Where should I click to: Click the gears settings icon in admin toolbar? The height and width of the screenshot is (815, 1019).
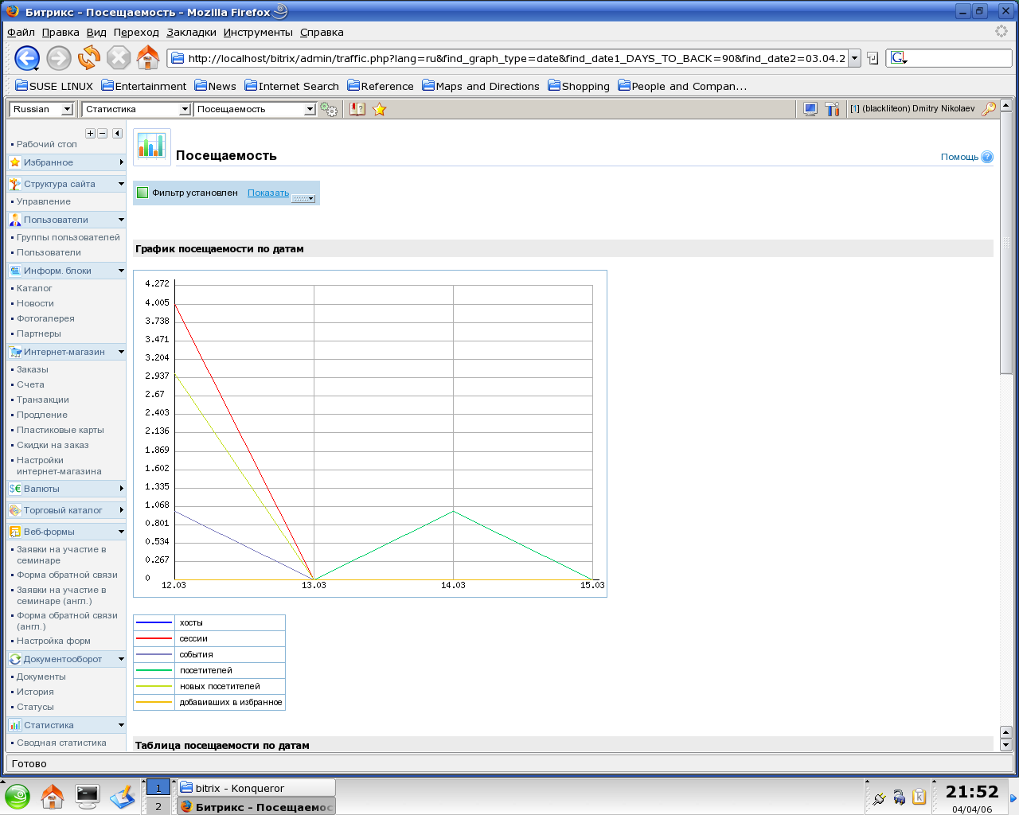click(329, 109)
